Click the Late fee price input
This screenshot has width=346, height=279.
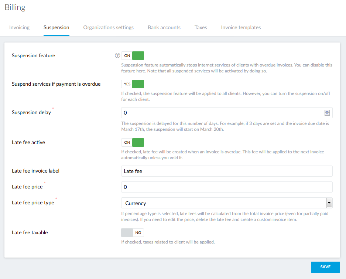click(x=226, y=187)
